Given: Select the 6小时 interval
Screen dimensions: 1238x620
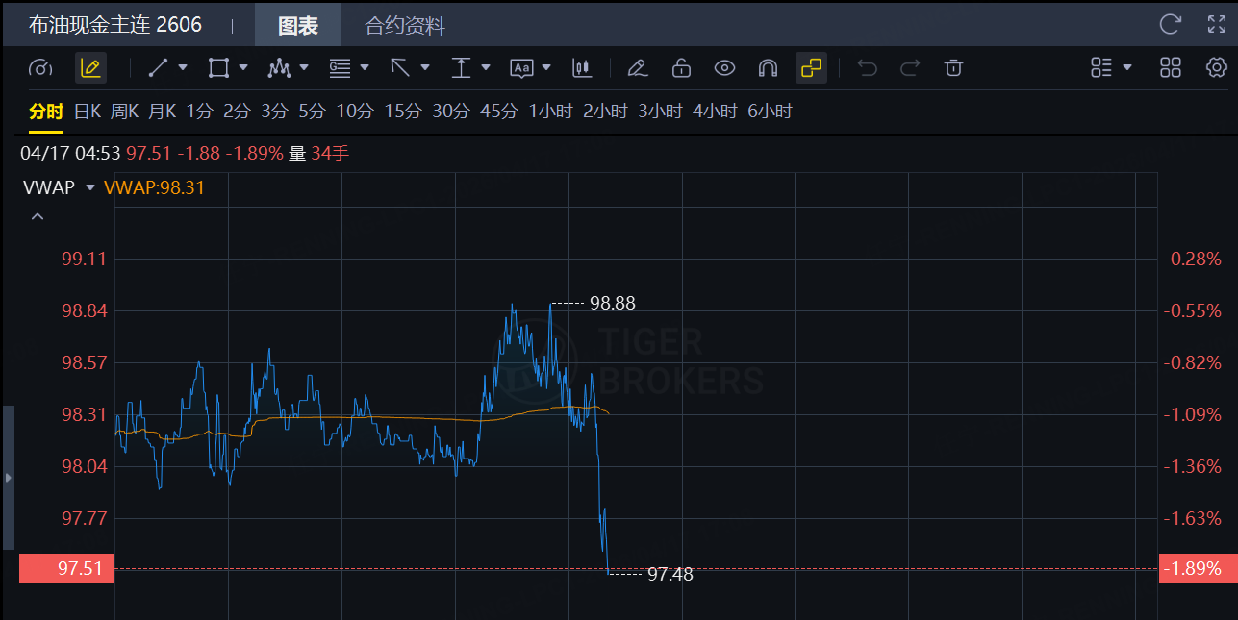Looking at the screenshot, I should click(x=770, y=112).
